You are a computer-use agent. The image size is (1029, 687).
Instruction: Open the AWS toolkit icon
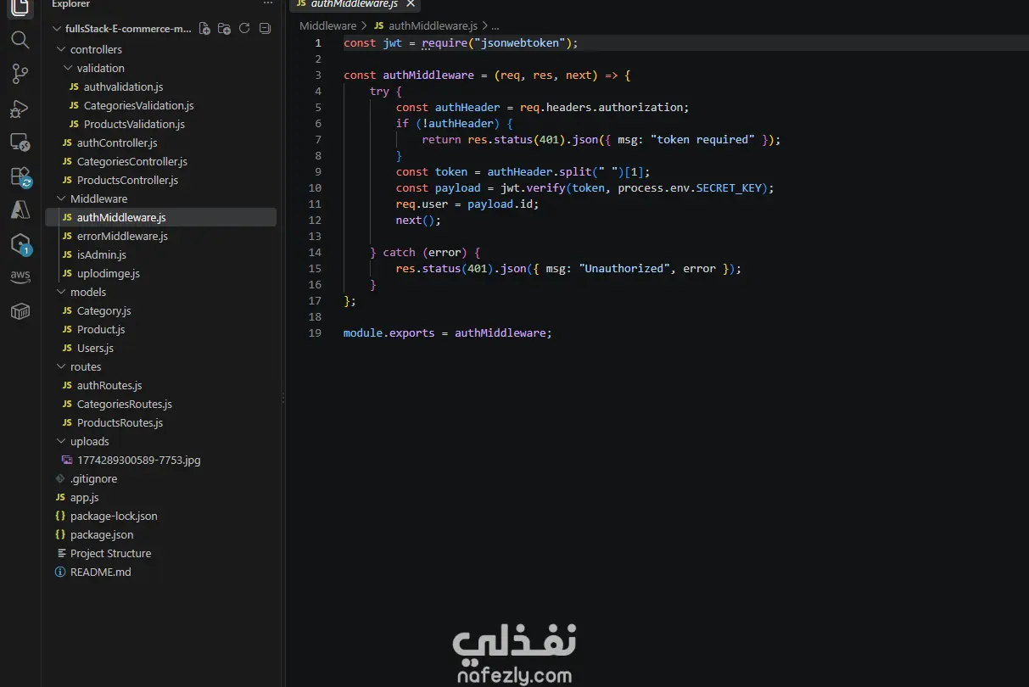click(x=20, y=277)
